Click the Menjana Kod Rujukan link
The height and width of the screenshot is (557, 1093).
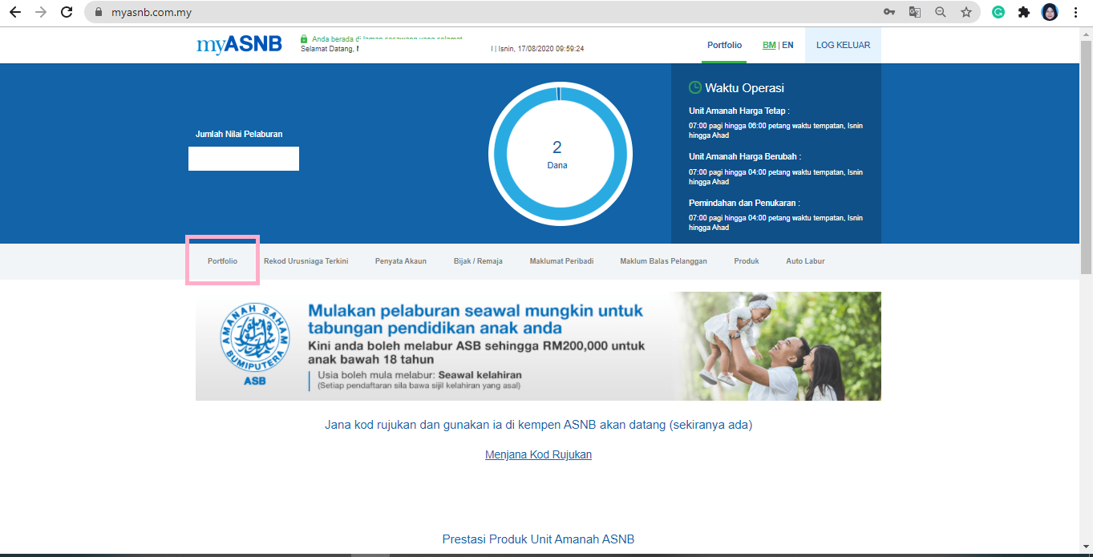pyautogui.click(x=538, y=454)
